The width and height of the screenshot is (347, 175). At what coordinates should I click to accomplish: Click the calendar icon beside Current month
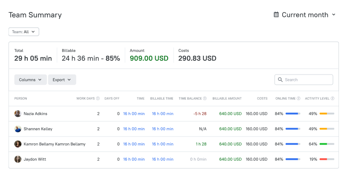(x=276, y=15)
